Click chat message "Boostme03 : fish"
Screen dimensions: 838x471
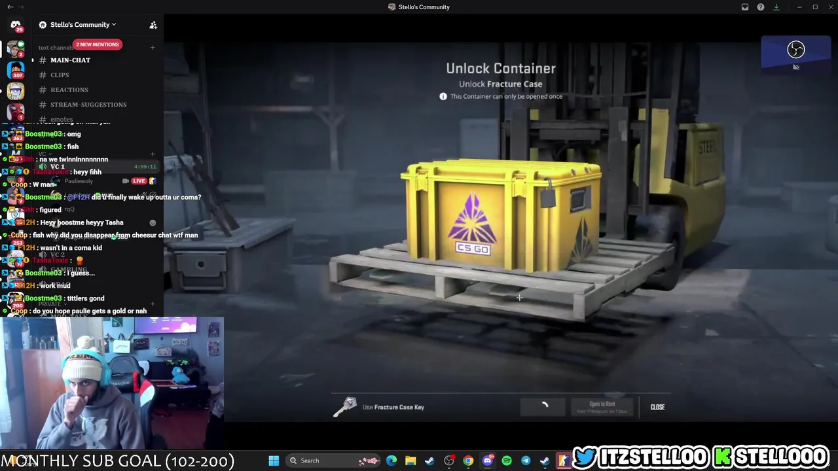coord(52,147)
